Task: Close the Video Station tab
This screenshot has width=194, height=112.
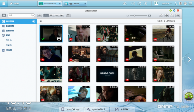Action: (x=60, y=4)
